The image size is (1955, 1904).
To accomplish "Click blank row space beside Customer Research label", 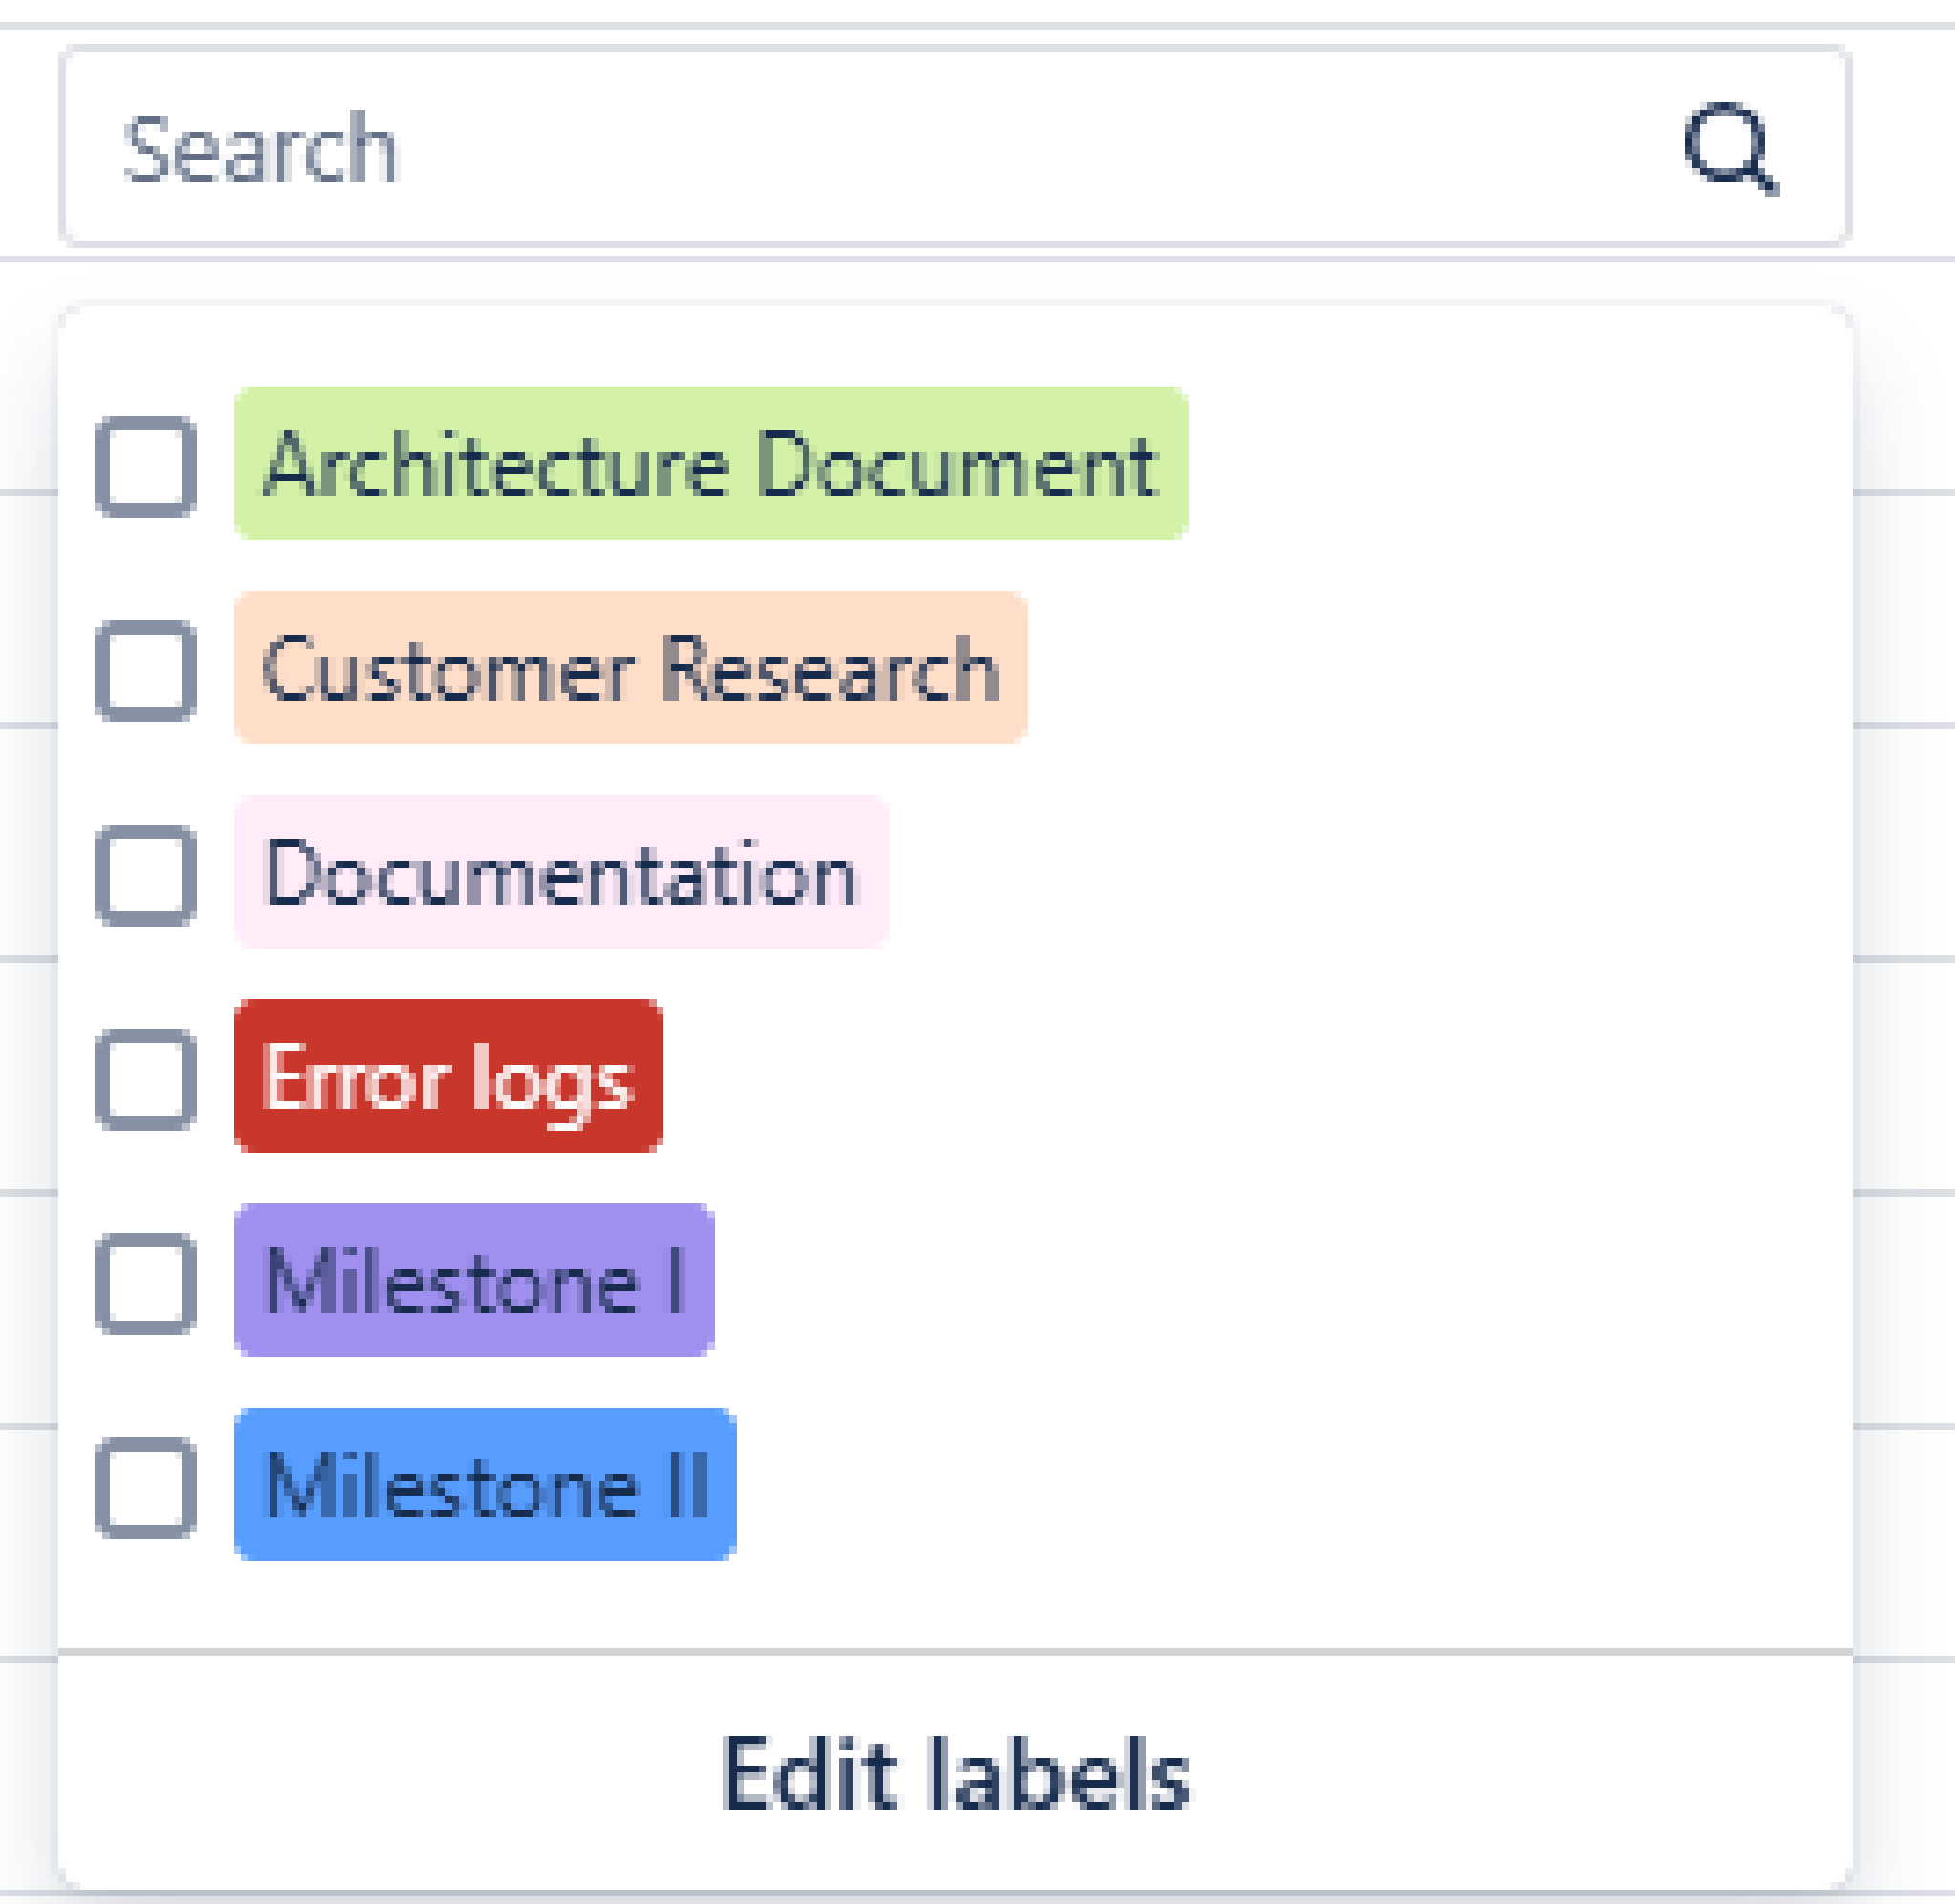I will tap(1400, 668).
